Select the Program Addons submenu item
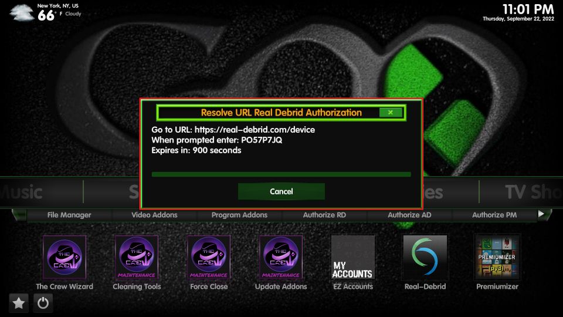 (239, 215)
